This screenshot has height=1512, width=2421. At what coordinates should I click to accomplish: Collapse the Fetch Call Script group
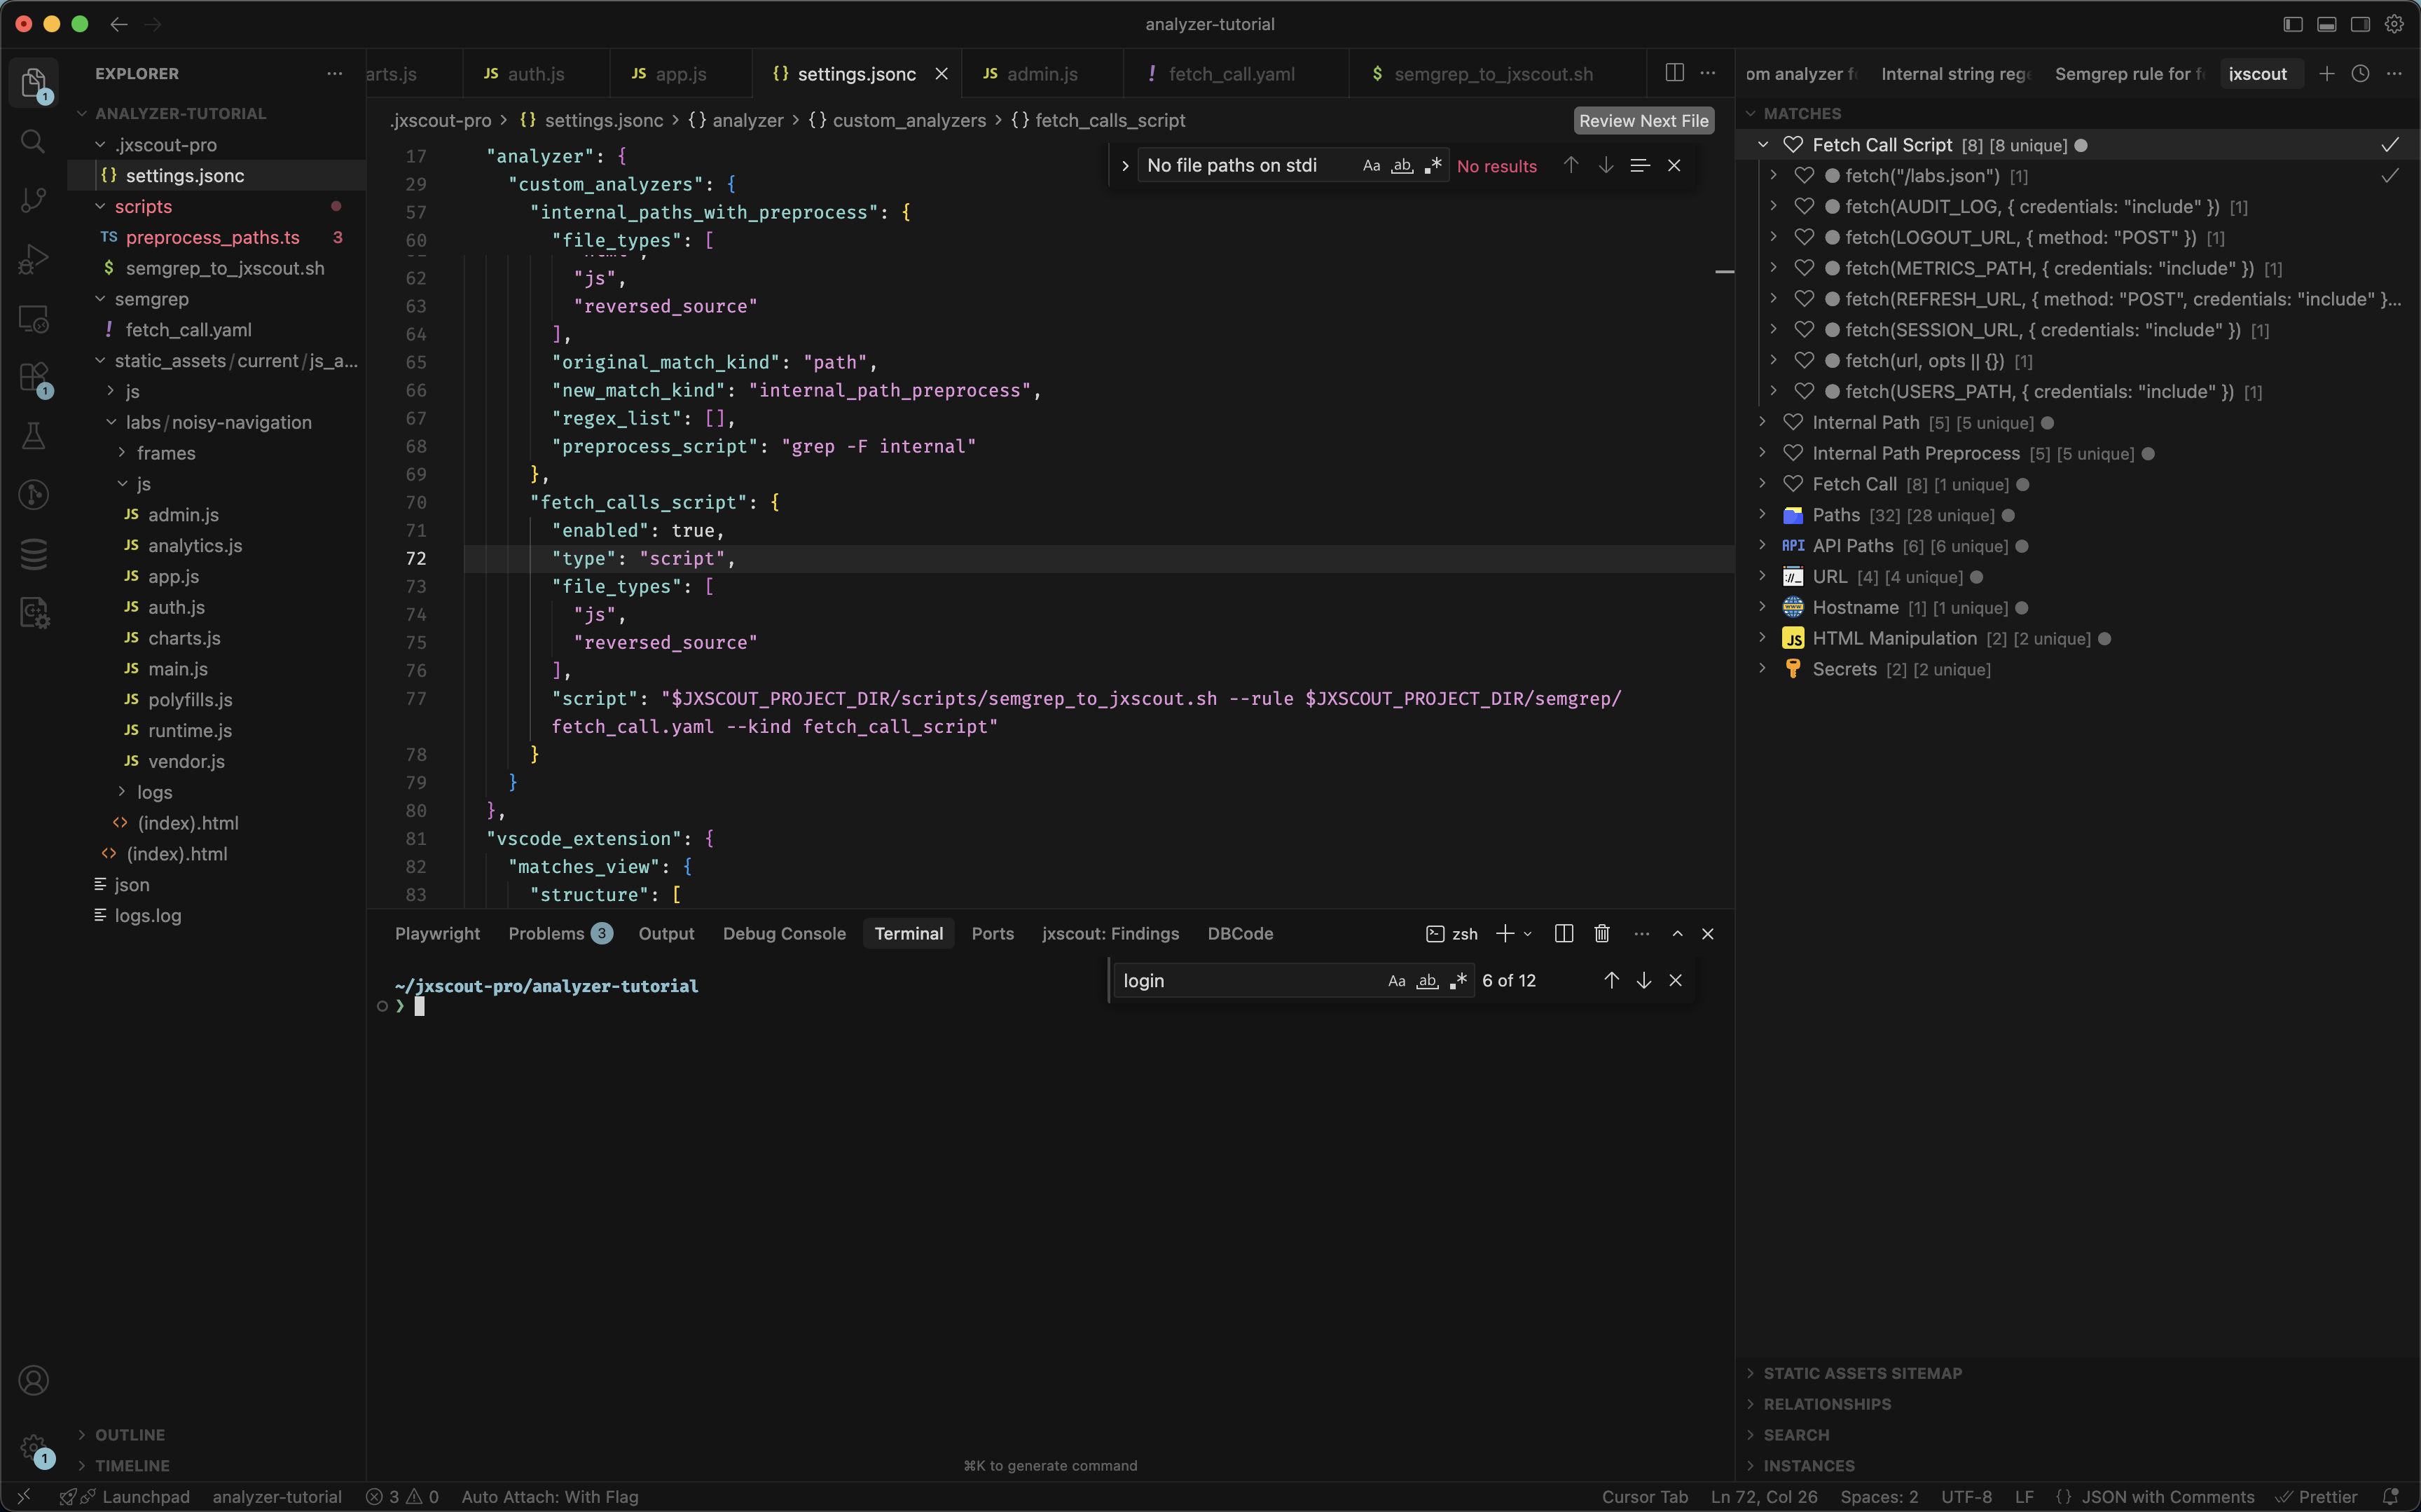1763,145
